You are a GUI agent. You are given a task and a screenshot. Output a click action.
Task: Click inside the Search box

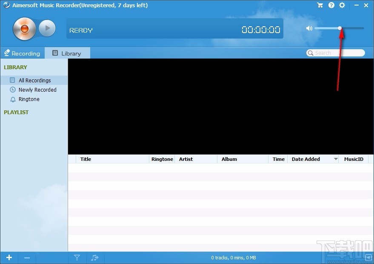tap(336, 53)
